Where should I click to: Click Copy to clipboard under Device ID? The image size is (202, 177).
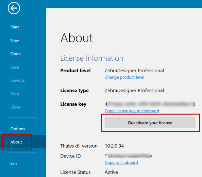click(121, 163)
